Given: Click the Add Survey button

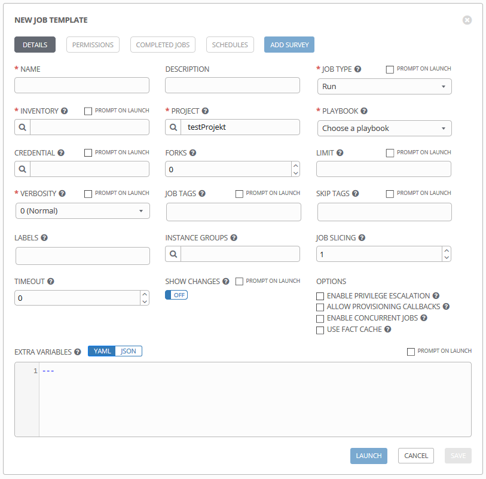Looking at the screenshot, I should click(x=289, y=45).
